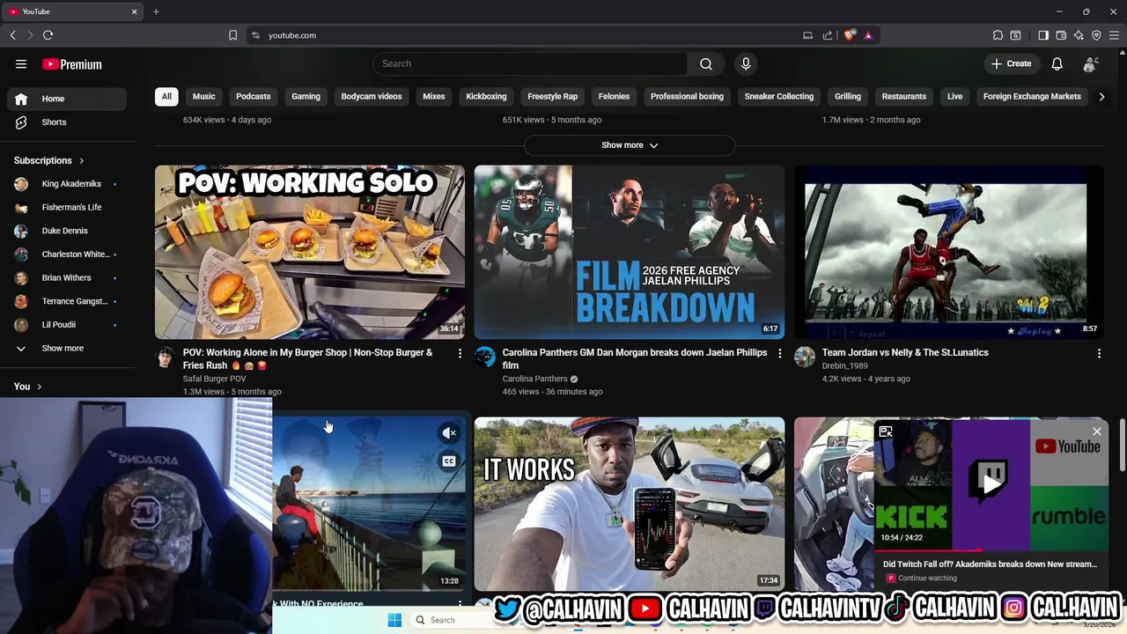Image resolution: width=1127 pixels, height=634 pixels.
Task: Toggle the browser sidebar panel
Action: 1043,35
